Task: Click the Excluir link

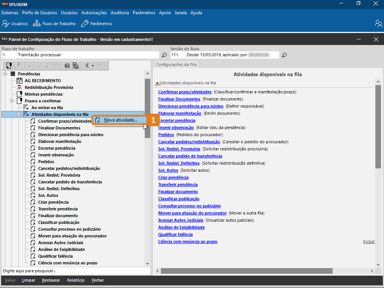Action: tap(369, 242)
